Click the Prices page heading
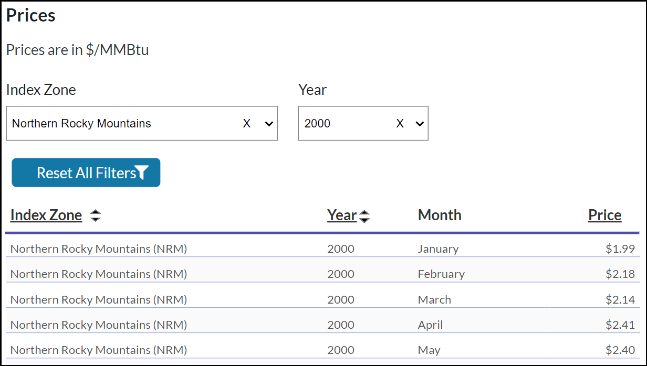 tap(31, 16)
